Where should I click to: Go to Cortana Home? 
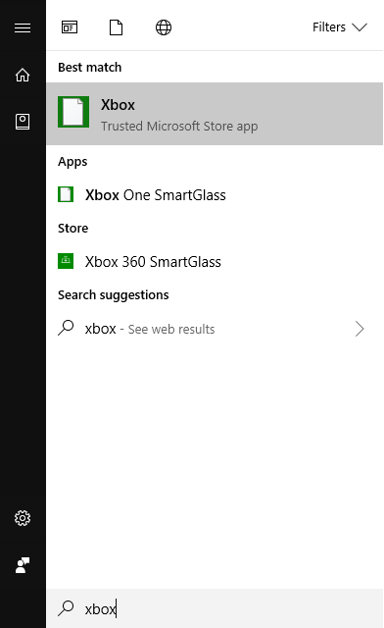tap(23, 75)
